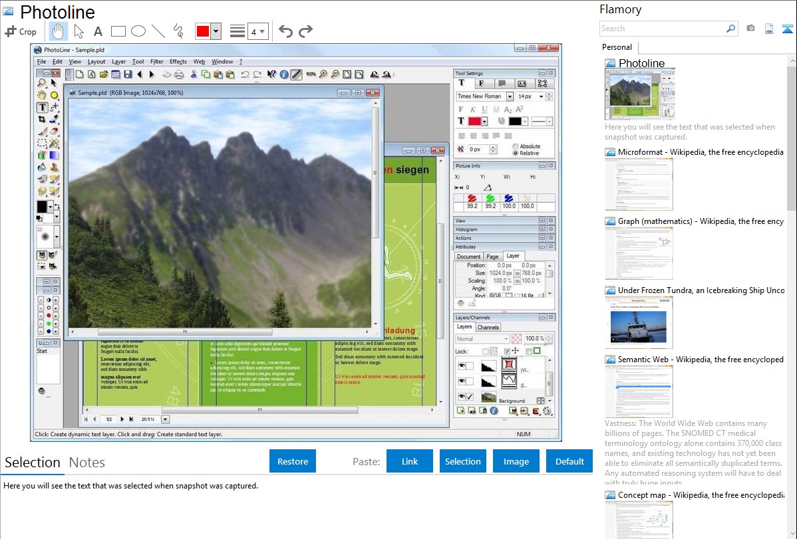
Task: Click the PhotoLine zoom in magnifier icon
Action: tap(323, 74)
